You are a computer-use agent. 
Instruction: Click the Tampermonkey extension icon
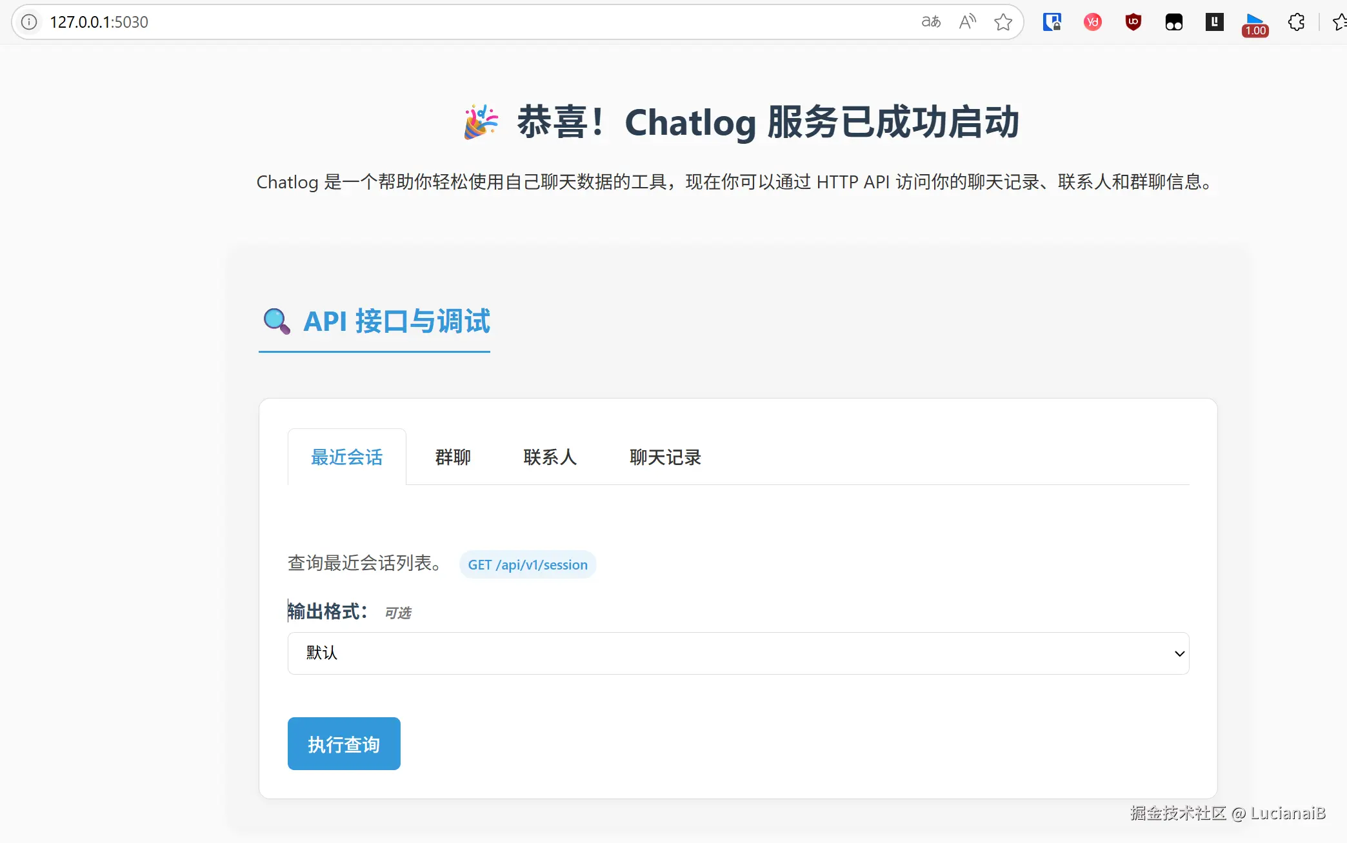click(x=1173, y=22)
